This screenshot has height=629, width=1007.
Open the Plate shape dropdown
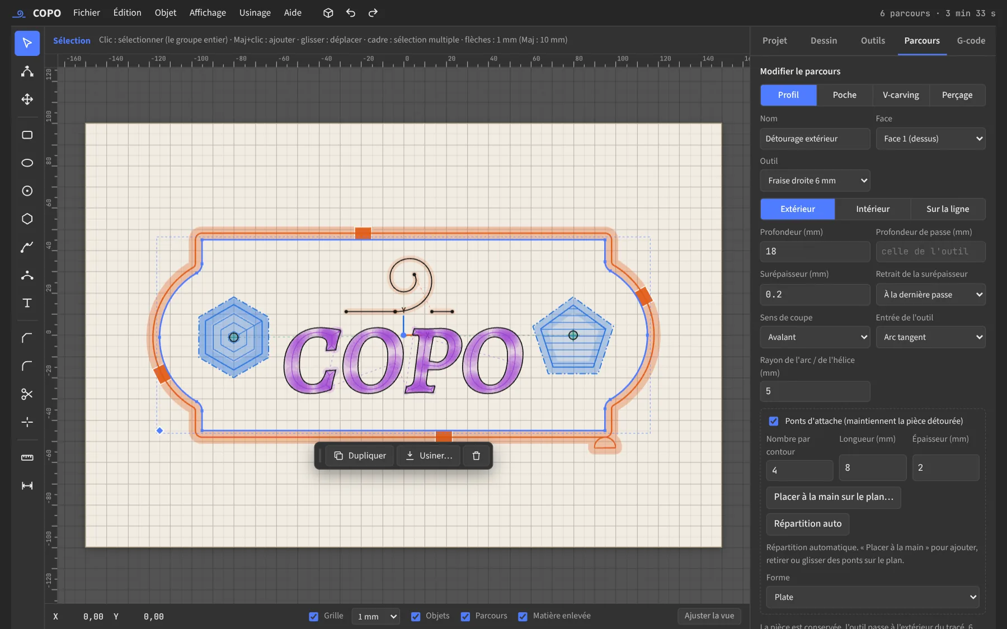point(873,597)
